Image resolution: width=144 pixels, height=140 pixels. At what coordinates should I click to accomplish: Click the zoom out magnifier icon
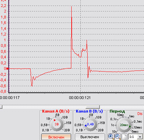[x=118, y=137]
